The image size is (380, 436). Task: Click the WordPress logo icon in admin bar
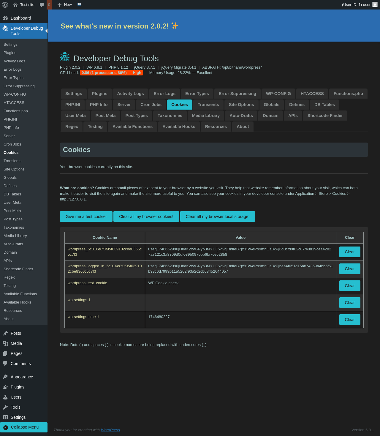tap(5, 5)
